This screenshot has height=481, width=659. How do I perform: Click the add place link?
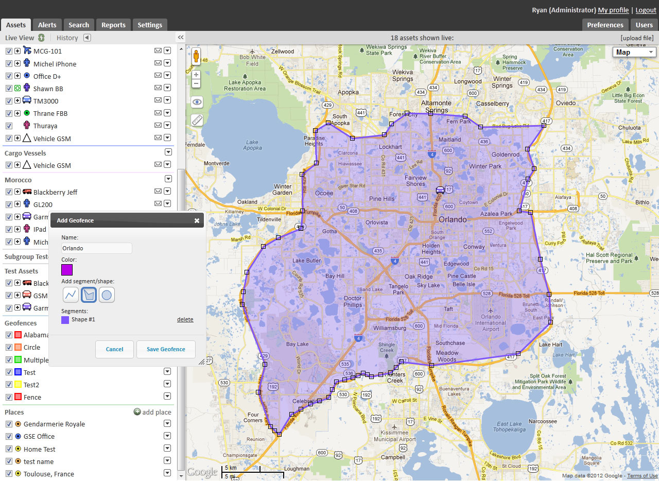[157, 412]
